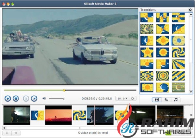195x138 pixels.
Task: Switch to the Music note tab button
Action: click(176, 100)
